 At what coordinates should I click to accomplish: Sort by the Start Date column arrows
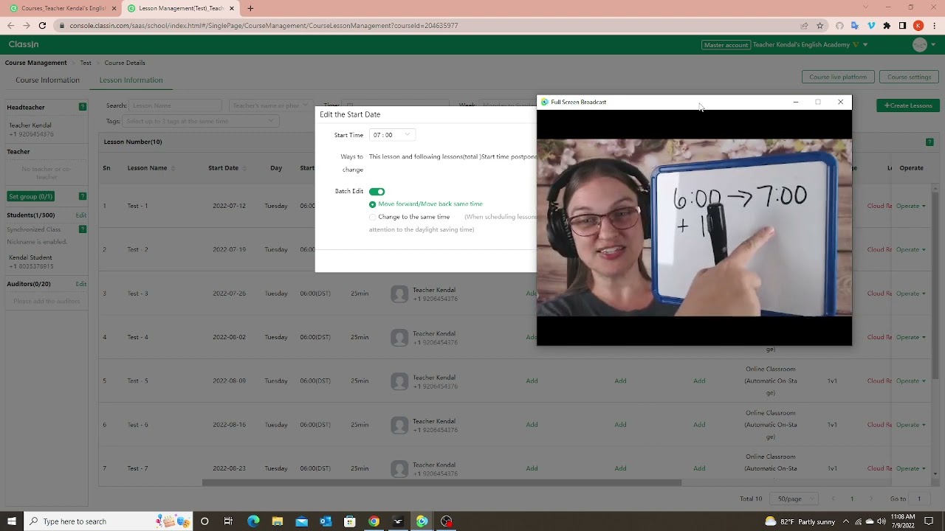(x=244, y=168)
